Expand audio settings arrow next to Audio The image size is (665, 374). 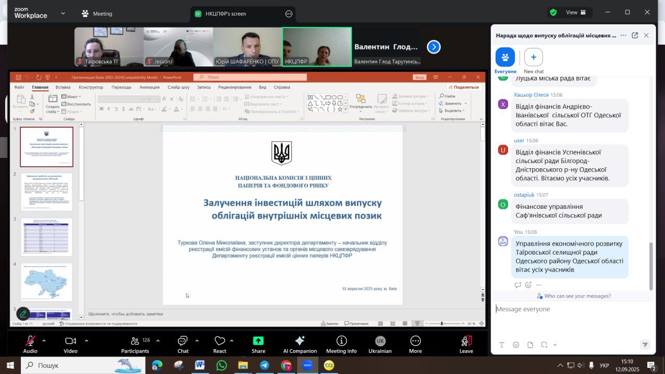44,341
